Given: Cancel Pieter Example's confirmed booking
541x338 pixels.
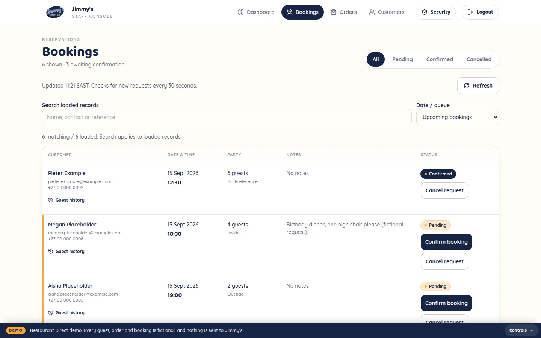Looking at the screenshot, I should [x=444, y=190].
